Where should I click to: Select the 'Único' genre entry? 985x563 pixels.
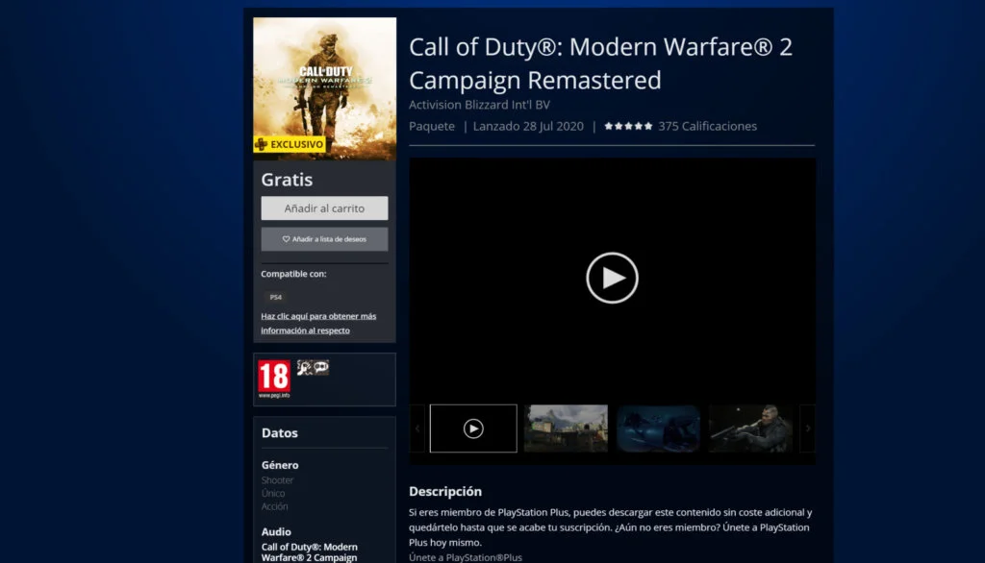pyautogui.click(x=273, y=493)
